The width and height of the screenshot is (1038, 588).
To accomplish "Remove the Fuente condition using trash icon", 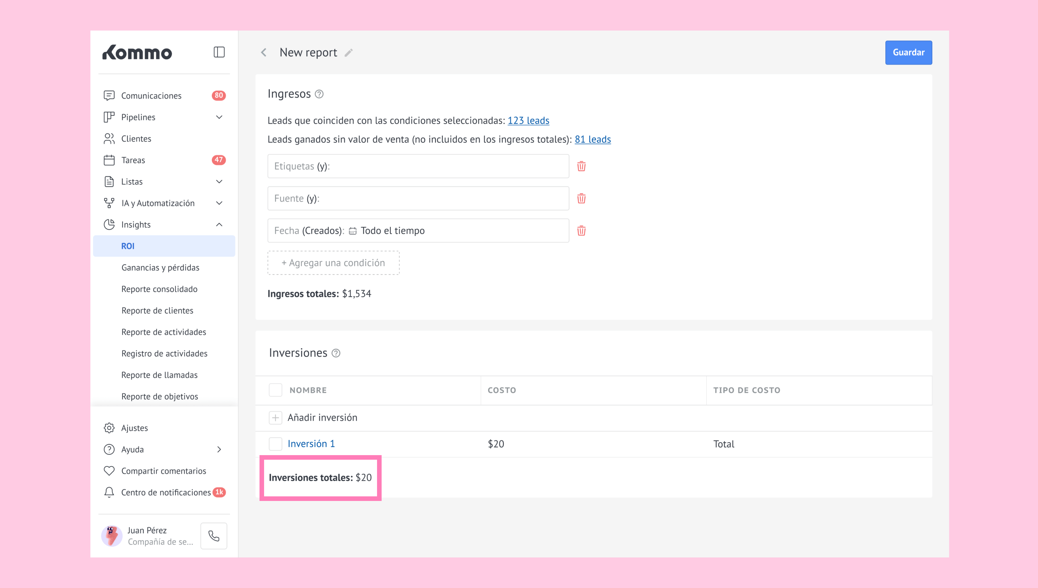I will [581, 198].
